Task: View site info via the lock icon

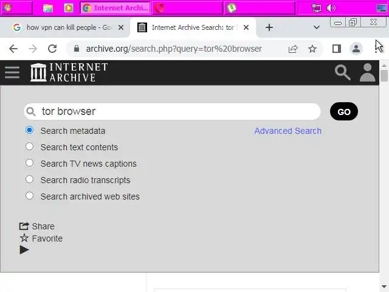Action: tap(77, 49)
